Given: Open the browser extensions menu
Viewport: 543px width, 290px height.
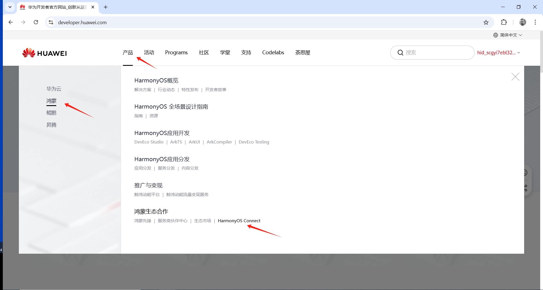Looking at the screenshot, I should point(504,22).
